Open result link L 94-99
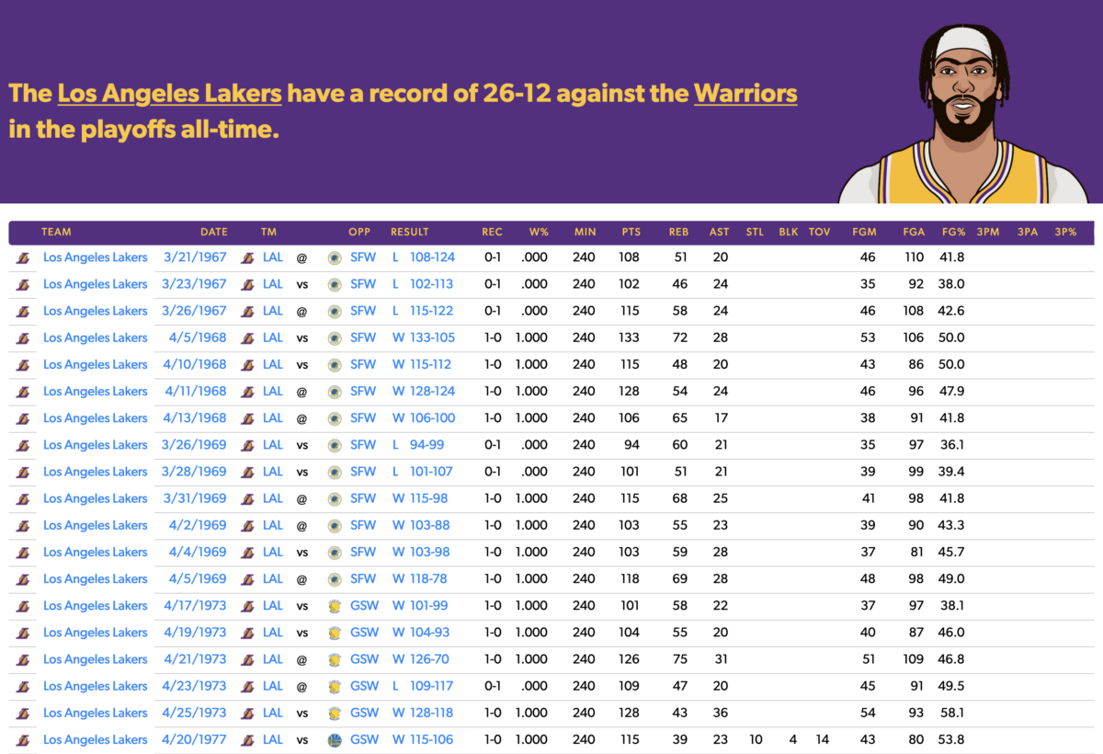 click(x=418, y=445)
